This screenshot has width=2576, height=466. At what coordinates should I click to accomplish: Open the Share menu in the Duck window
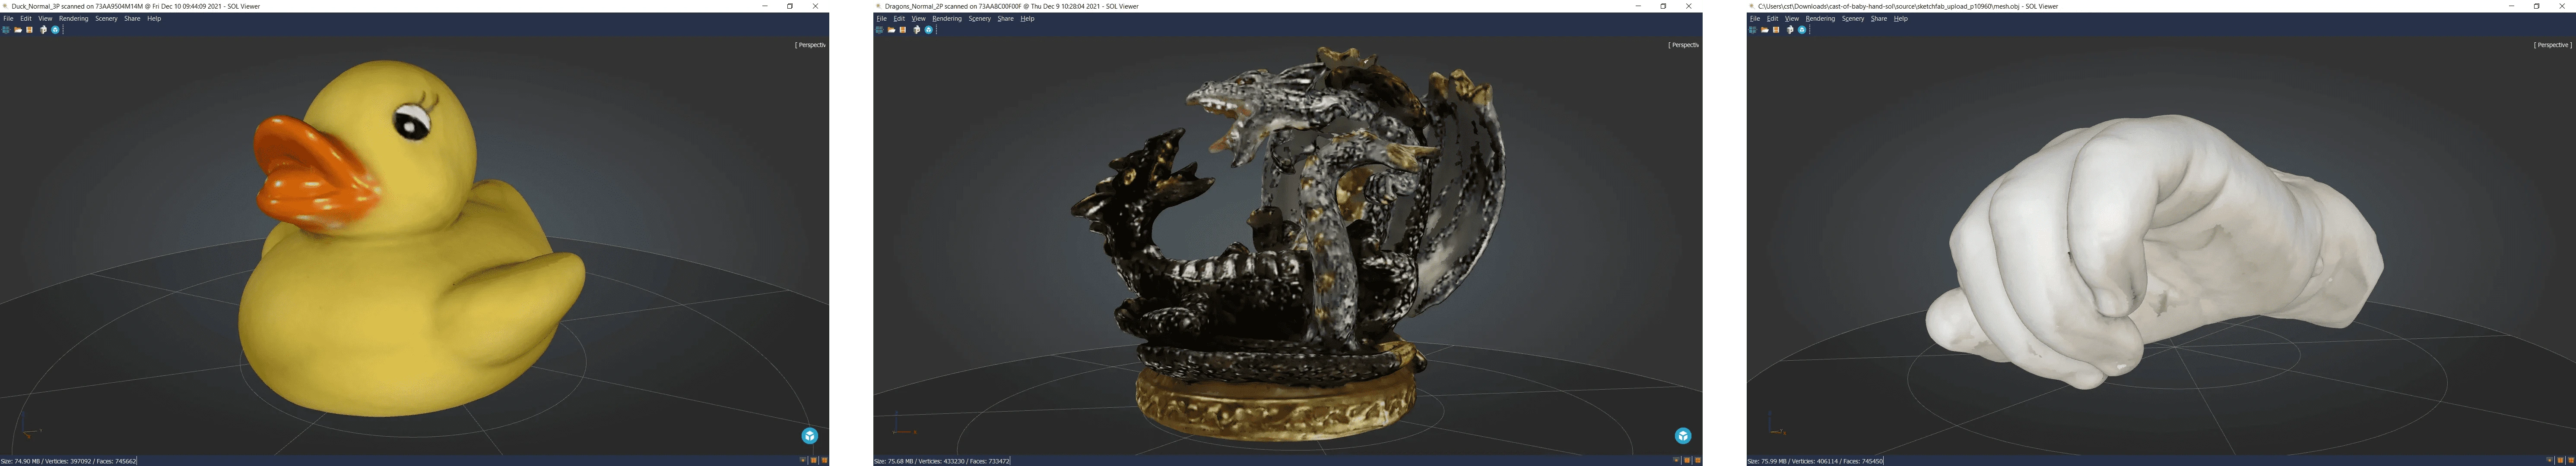[x=132, y=18]
